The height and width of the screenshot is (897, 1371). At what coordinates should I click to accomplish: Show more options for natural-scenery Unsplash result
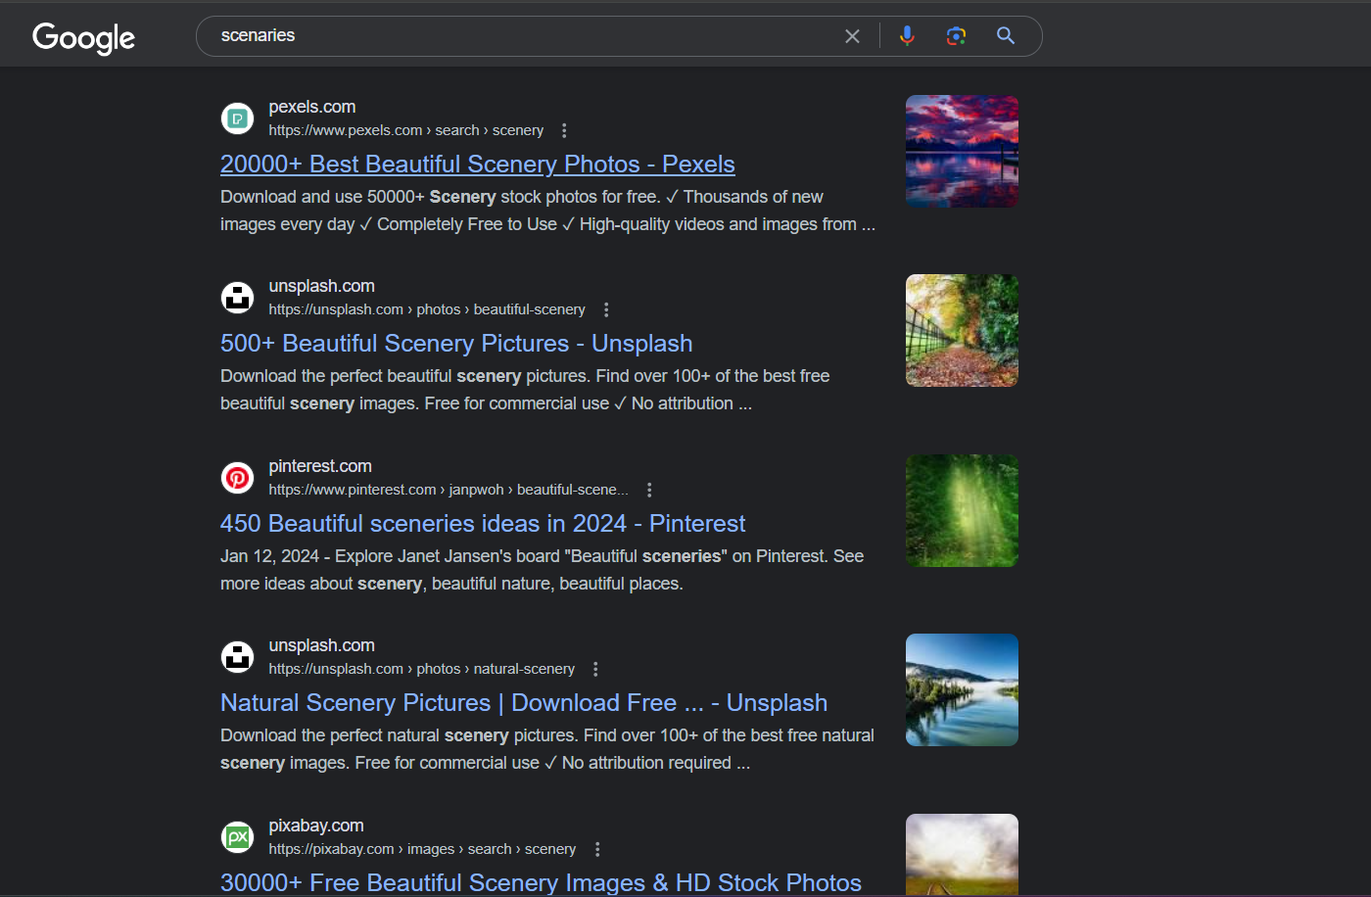(595, 669)
